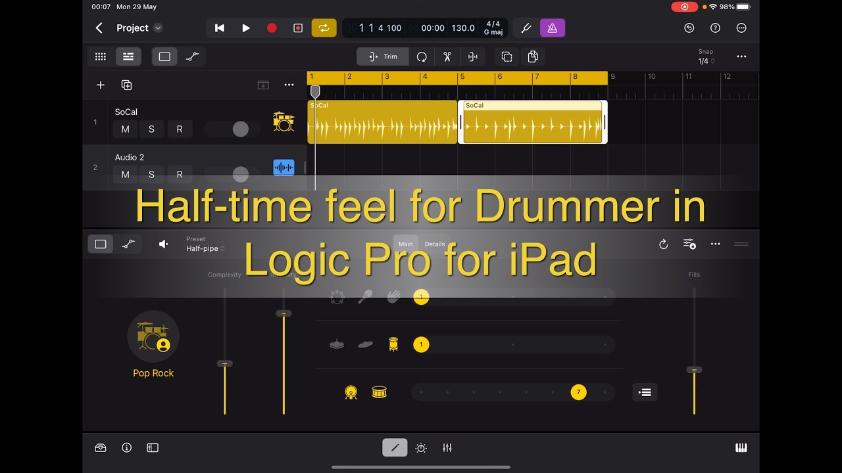Add a new track with plus
Viewport: 842px width, 473px height.
[x=101, y=85]
